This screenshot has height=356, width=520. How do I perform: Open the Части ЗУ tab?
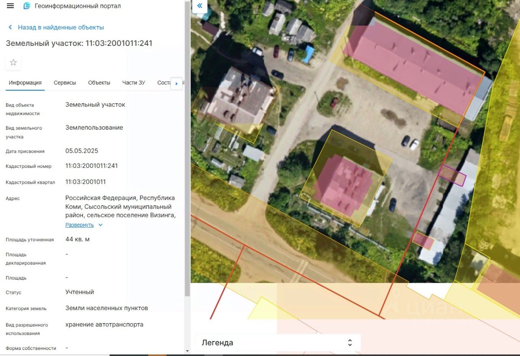[x=134, y=82]
